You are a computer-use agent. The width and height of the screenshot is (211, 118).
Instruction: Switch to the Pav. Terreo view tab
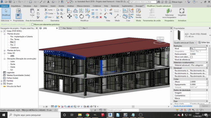[x=67, y=28]
